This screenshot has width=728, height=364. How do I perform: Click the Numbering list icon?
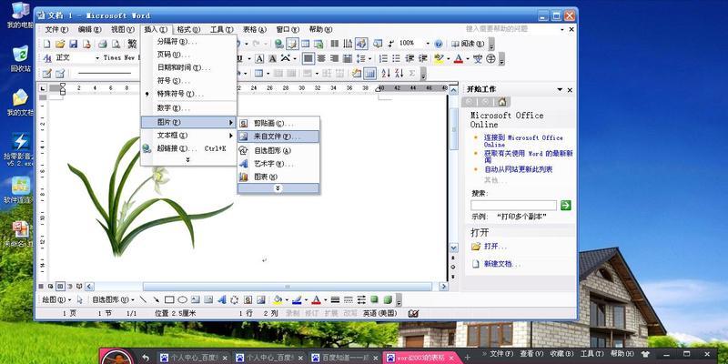tap(383, 59)
